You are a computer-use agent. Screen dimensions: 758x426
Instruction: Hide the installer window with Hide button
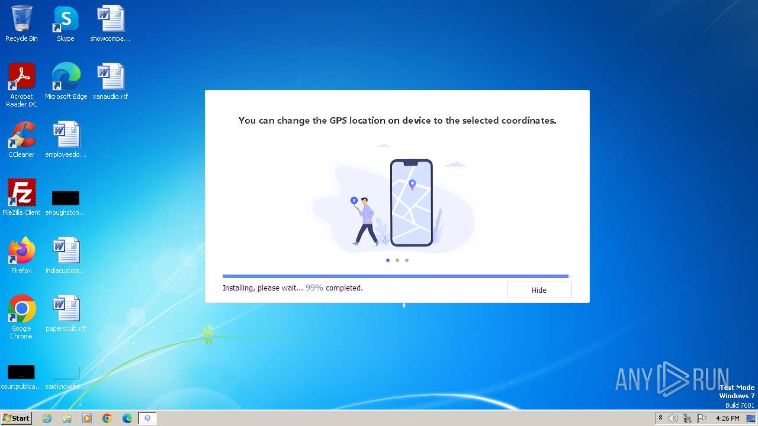point(539,290)
